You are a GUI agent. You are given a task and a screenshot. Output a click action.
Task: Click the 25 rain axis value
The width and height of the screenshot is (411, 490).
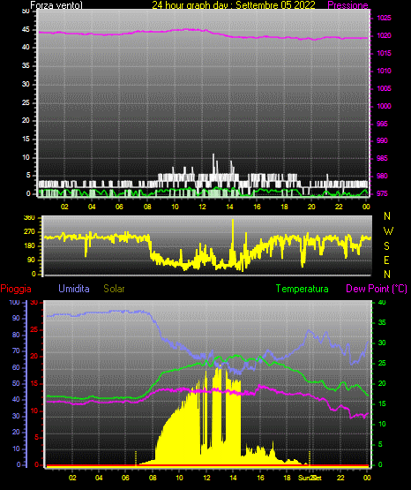(34, 329)
